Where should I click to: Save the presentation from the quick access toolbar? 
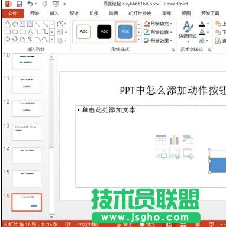(x=19, y=4)
